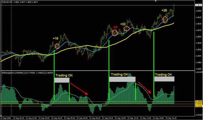Click the EURUSD,M5 chart title text

coord(7,2)
